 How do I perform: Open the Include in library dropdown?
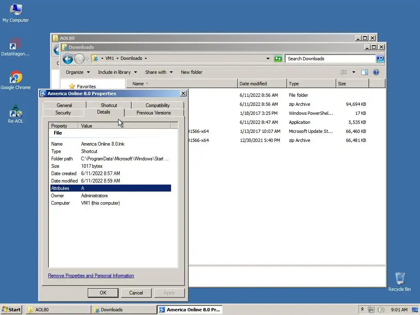[117, 72]
